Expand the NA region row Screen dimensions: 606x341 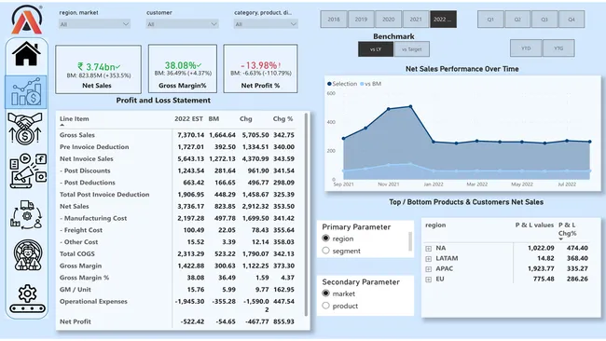click(428, 249)
